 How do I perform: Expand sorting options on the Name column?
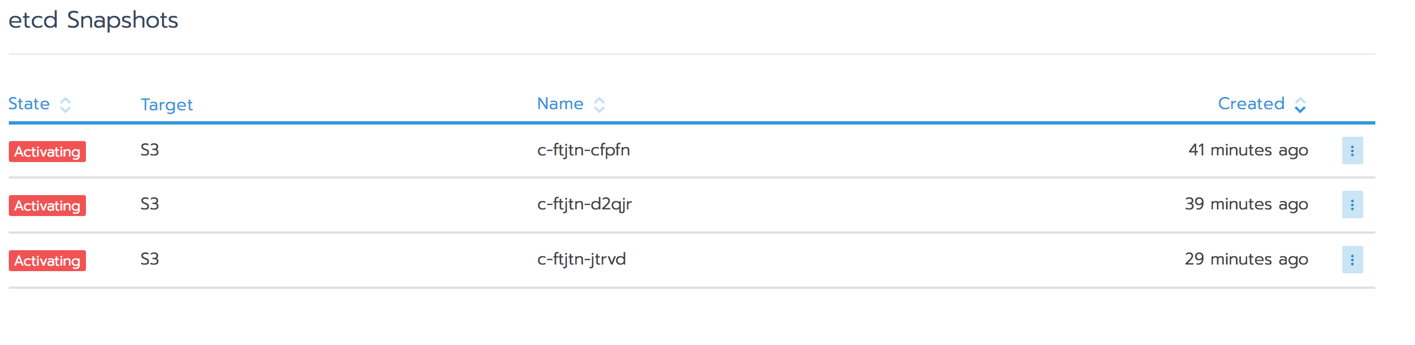click(x=599, y=104)
